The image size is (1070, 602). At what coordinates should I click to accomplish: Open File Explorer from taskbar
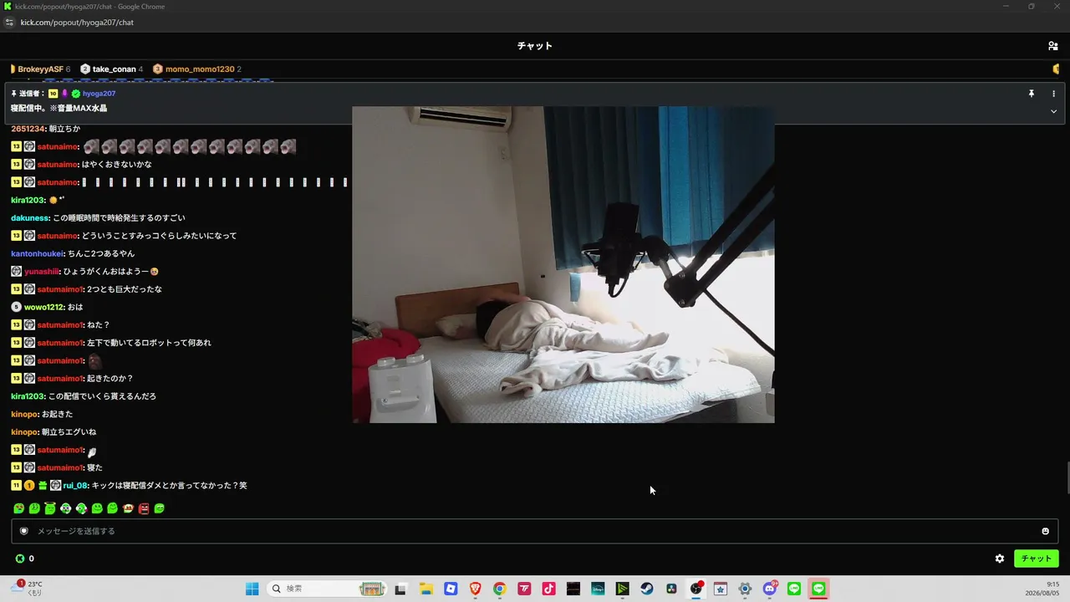click(425, 589)
